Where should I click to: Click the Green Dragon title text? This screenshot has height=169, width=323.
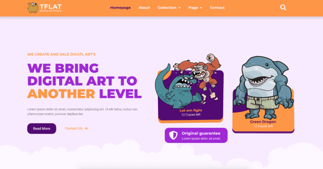(x=263, y=121)
